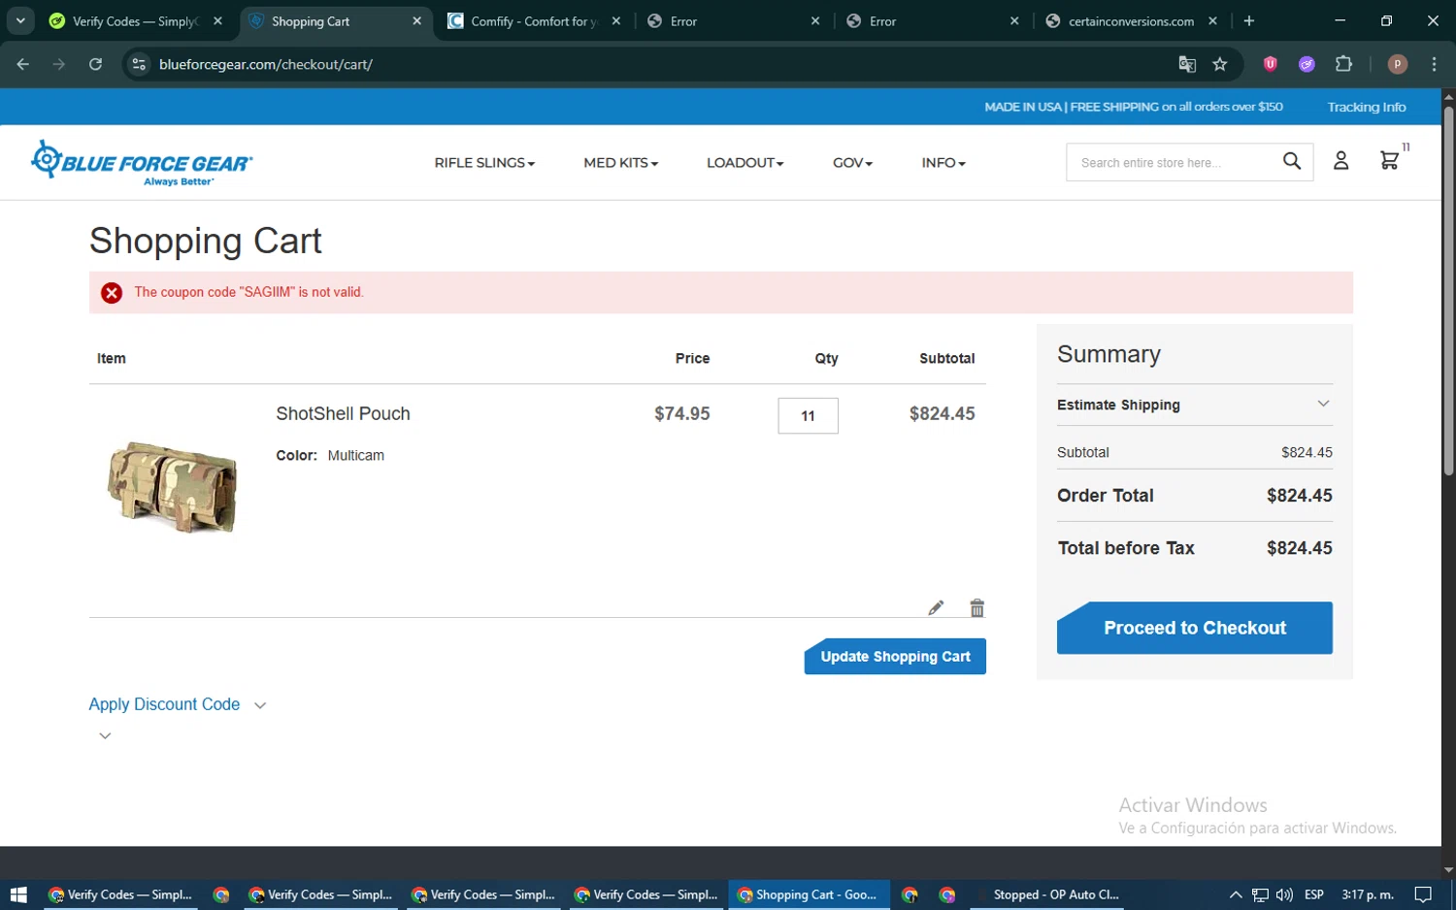
Task: Click the Order Total $824.45 amount
Action: tap(1299, 496)
